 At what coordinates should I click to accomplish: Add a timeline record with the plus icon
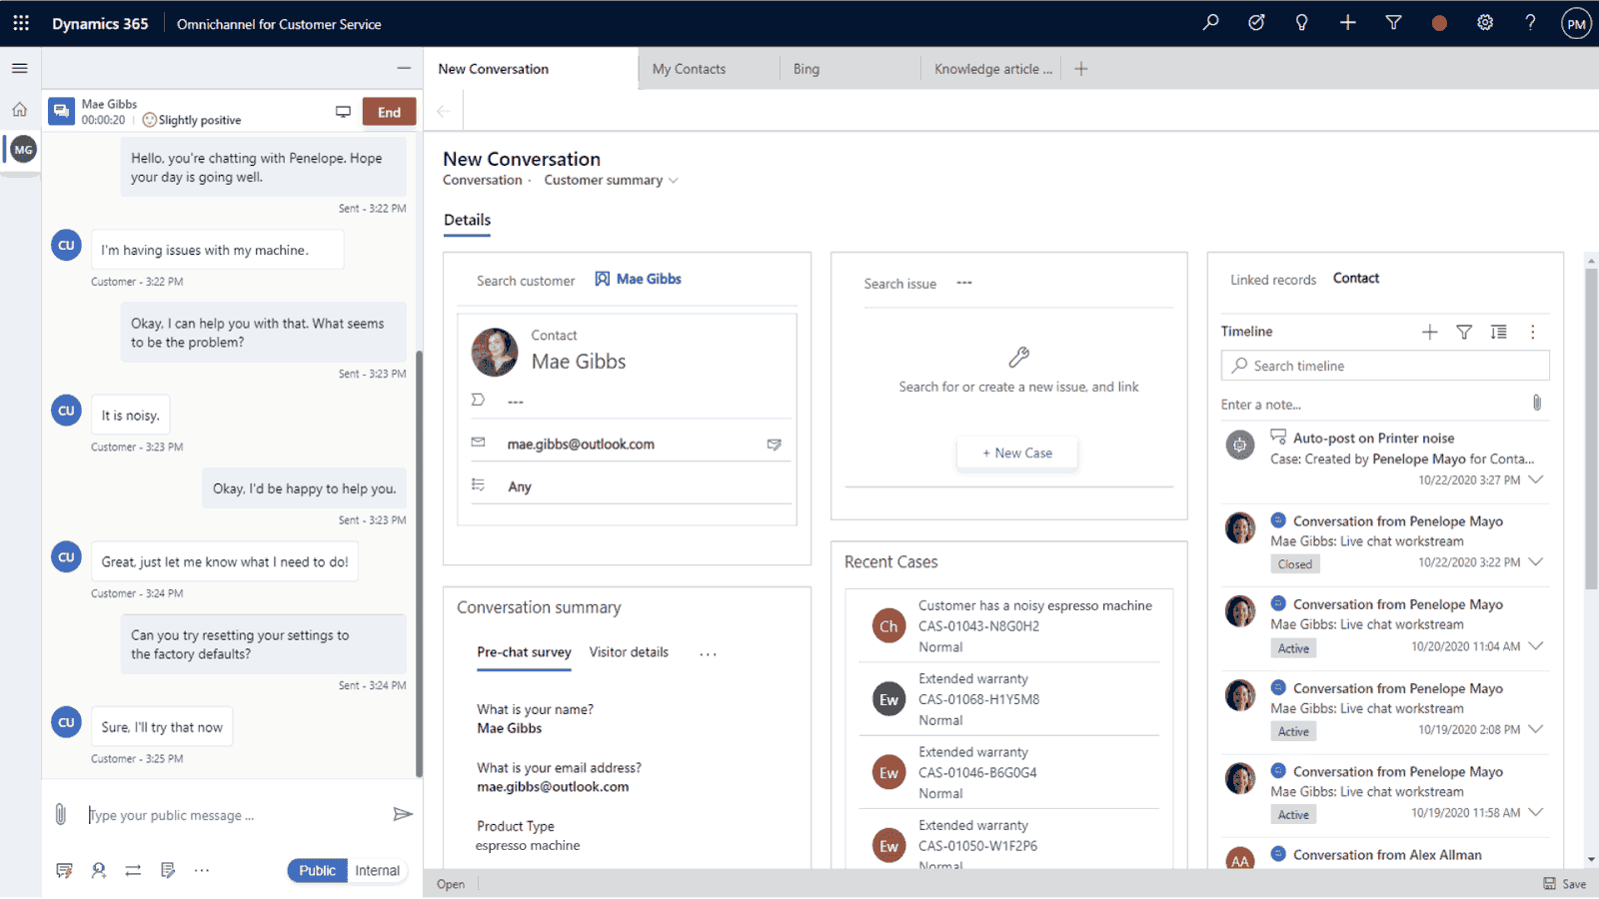click(x=1429, y=332)
